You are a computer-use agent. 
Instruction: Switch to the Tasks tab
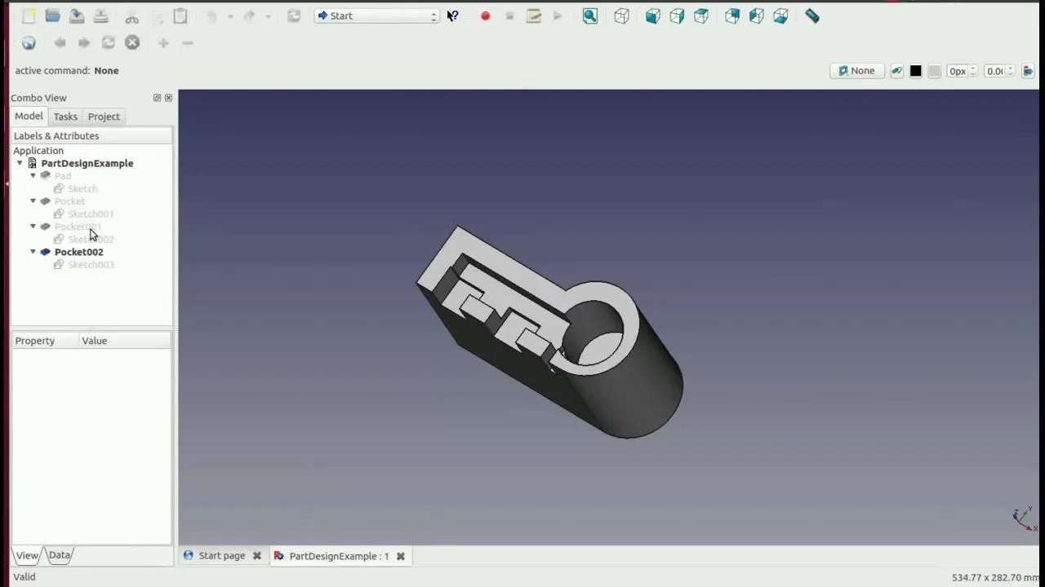pyautogui.click(x=65, y=117)
